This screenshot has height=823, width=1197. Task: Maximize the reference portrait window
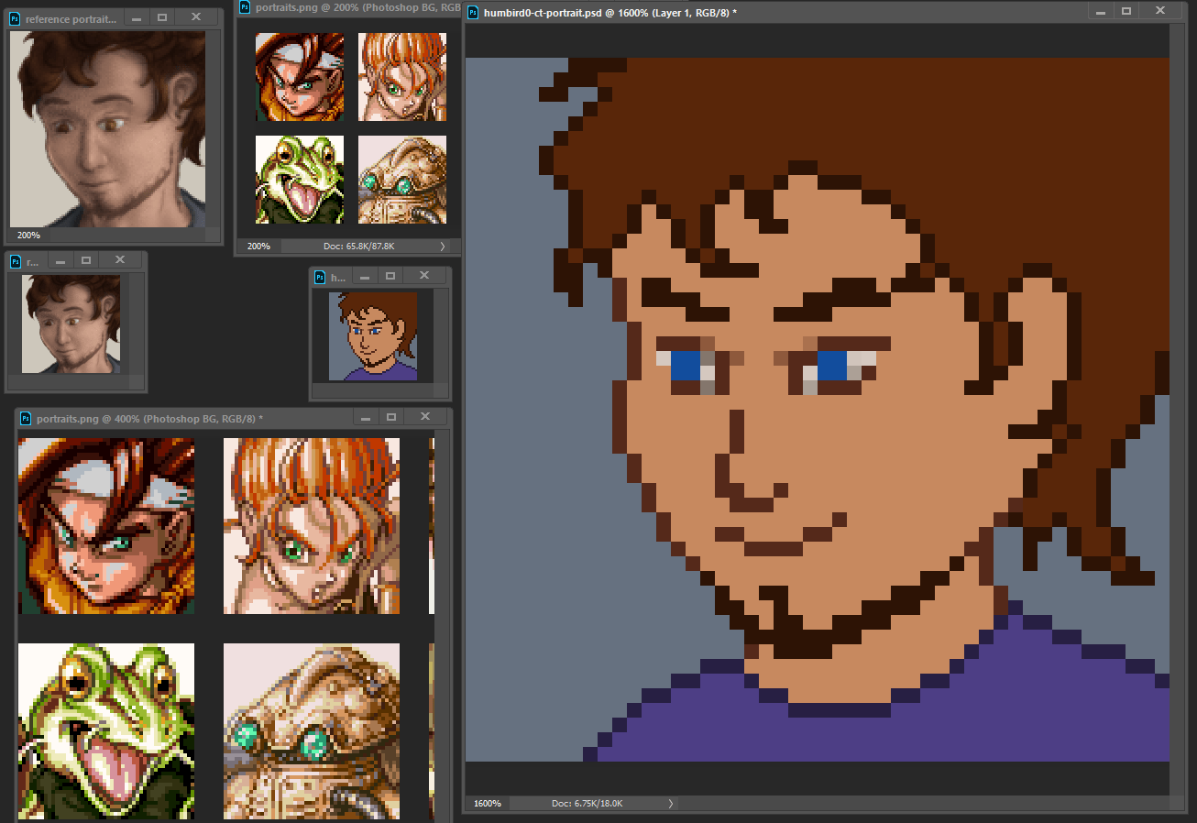coord(162,17)
